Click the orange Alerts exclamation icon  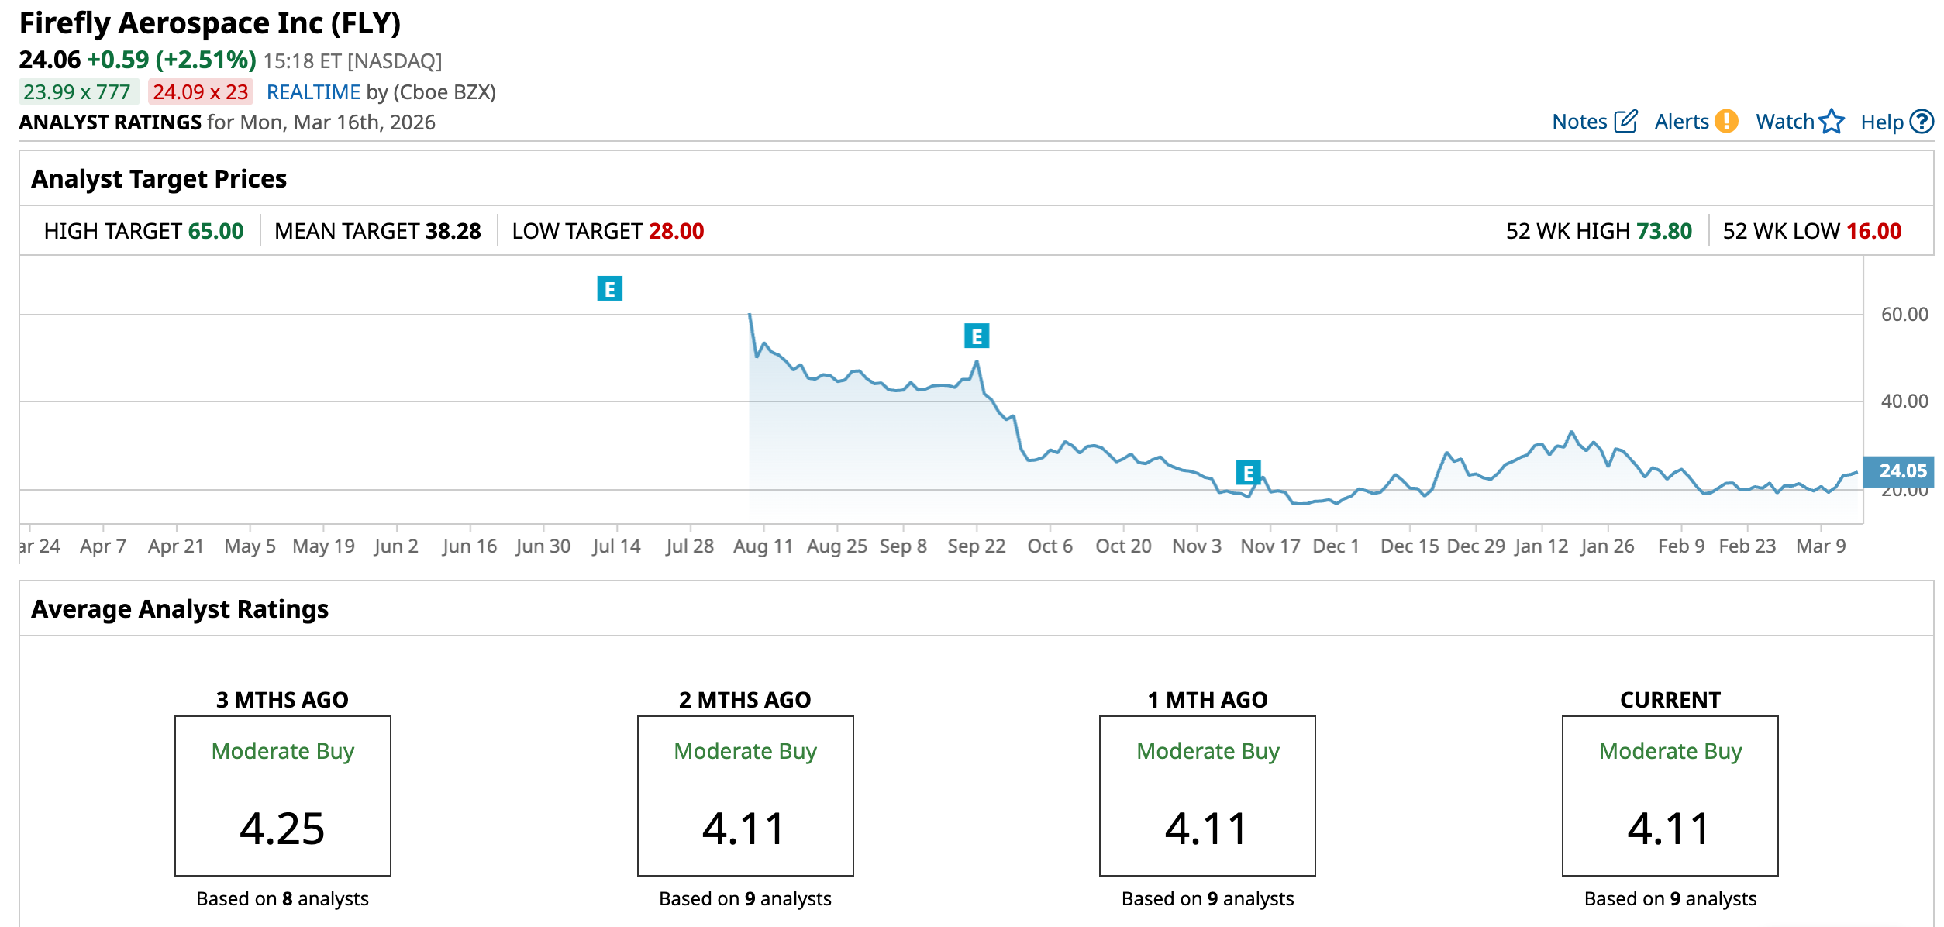pyautogui.click(x=1726, y=122)
